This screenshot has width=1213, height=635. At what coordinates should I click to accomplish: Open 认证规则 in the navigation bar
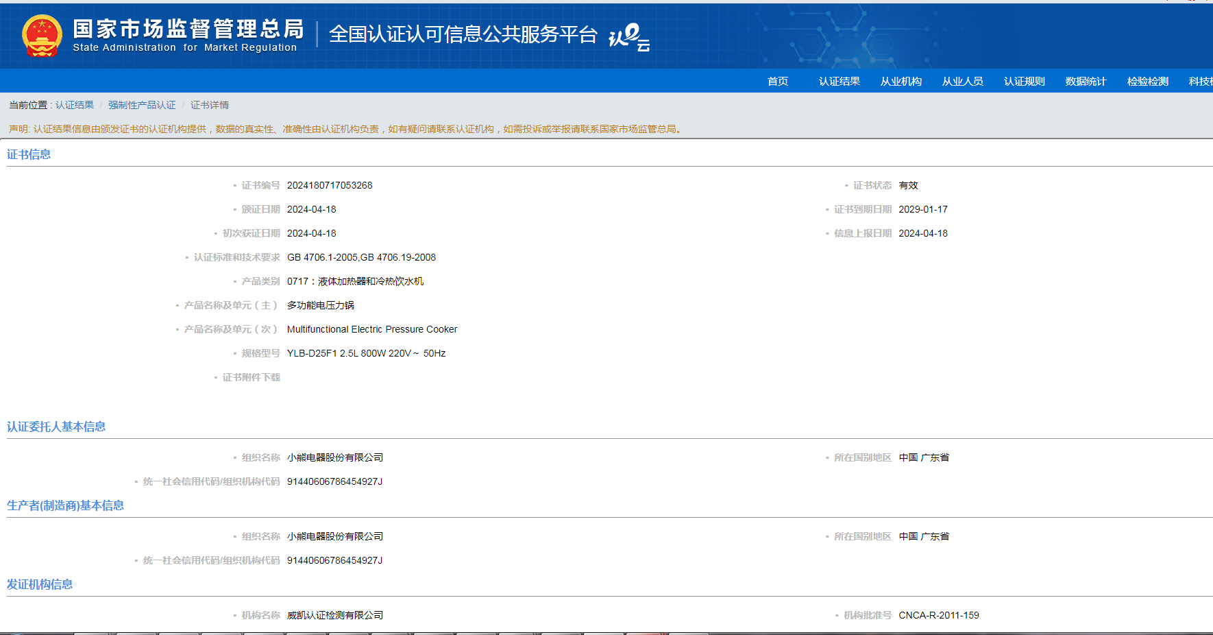pos(1025,82)
